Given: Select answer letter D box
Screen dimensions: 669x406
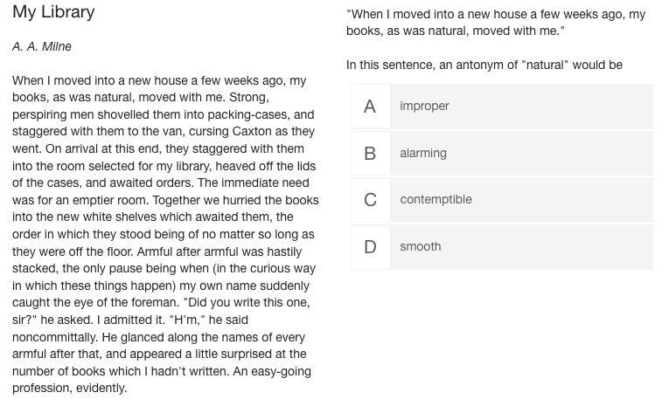Looking at the screenshot, I should tap(370, 247).
